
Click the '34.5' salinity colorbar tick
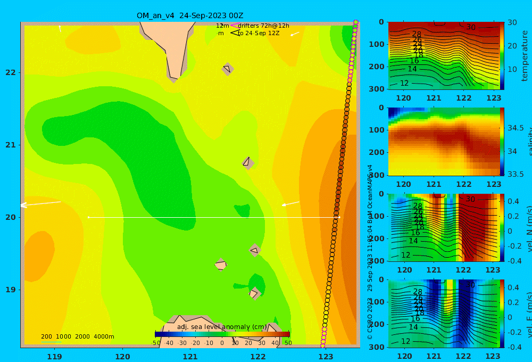[x=516, y=128]
